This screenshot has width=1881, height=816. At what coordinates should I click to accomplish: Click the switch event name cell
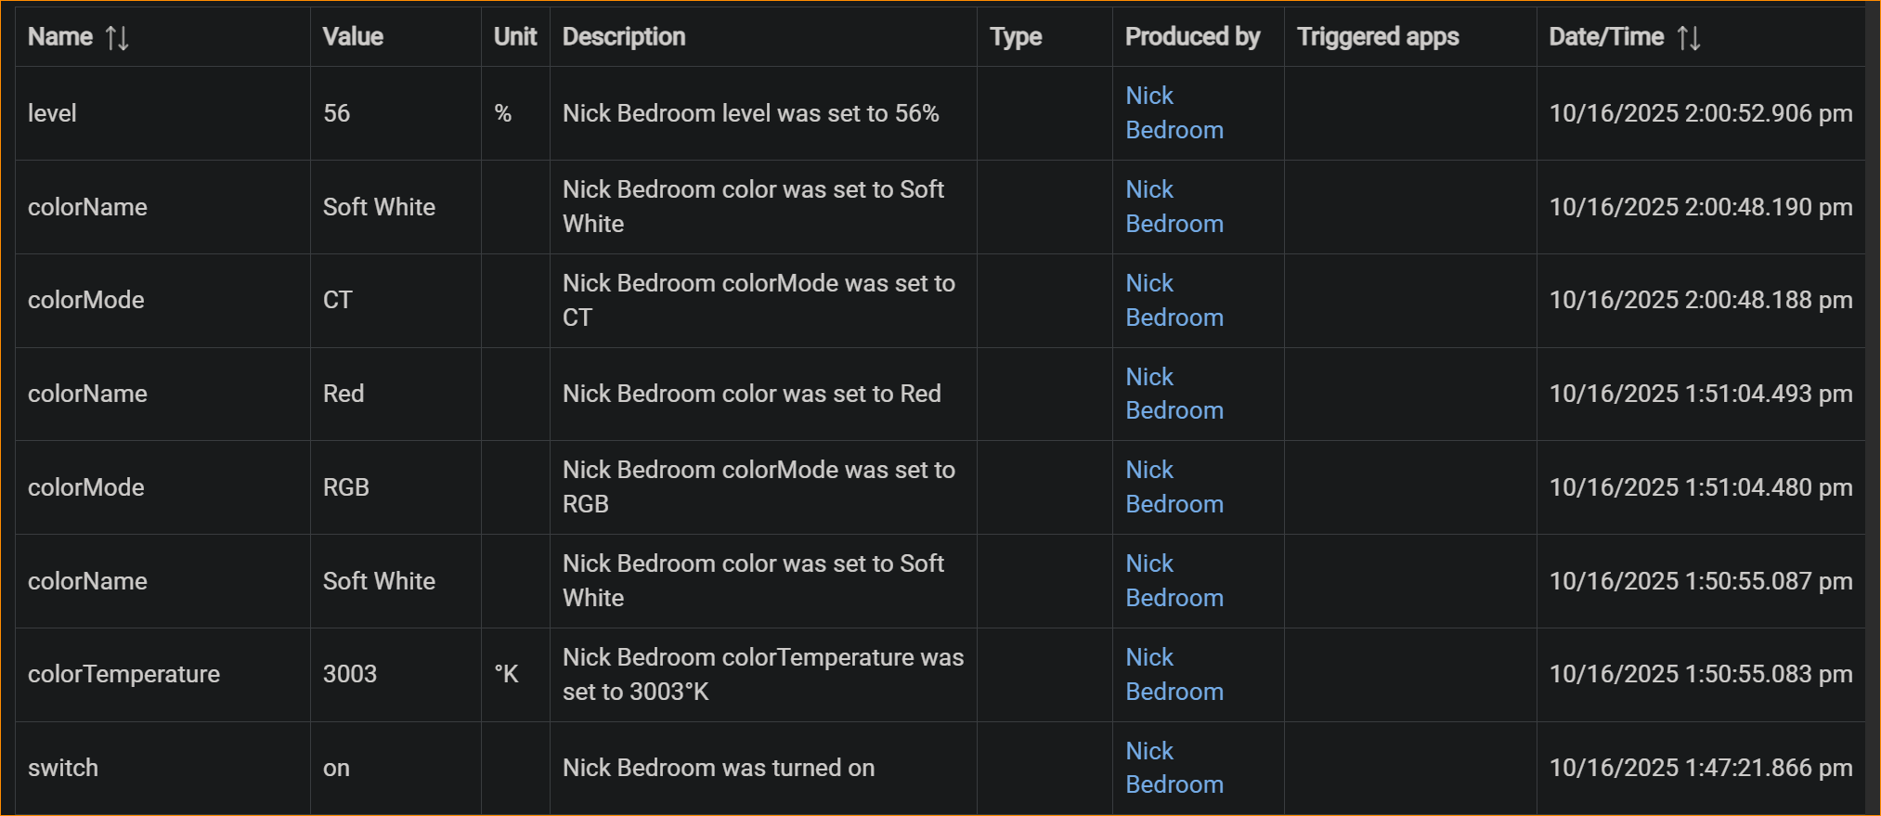coord(63,768)
